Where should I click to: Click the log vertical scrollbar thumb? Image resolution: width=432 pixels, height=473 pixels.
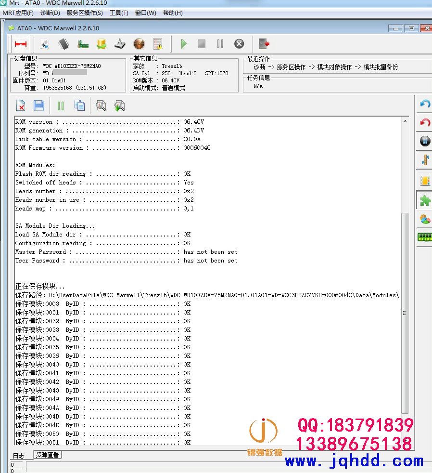click(x=405, y=313)
